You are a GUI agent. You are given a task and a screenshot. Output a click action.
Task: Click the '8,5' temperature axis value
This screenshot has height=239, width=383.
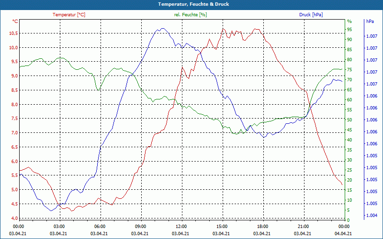pyautogui.click(x=14, y=90)
